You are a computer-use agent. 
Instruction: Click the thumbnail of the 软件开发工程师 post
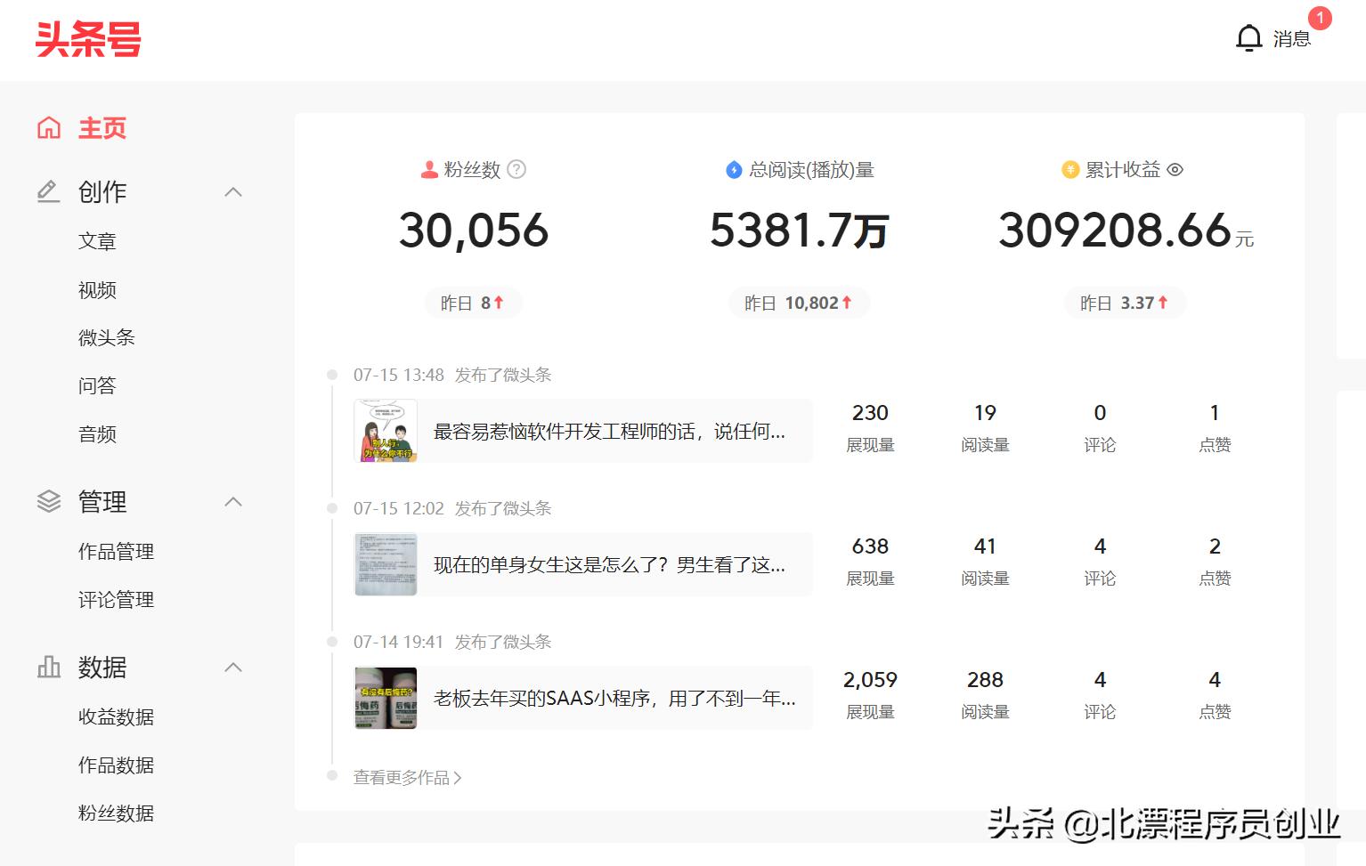[x=386, y=431]
